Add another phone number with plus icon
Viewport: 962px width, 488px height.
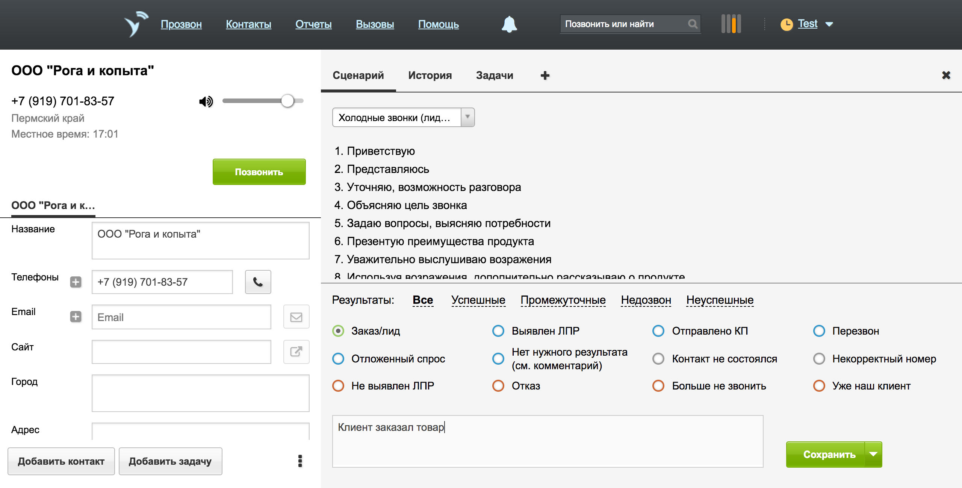(76, 282)
